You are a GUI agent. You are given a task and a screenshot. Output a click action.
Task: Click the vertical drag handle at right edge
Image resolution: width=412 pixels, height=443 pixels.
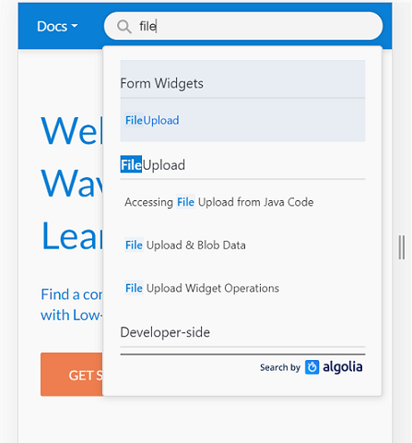tap(402, 247)
